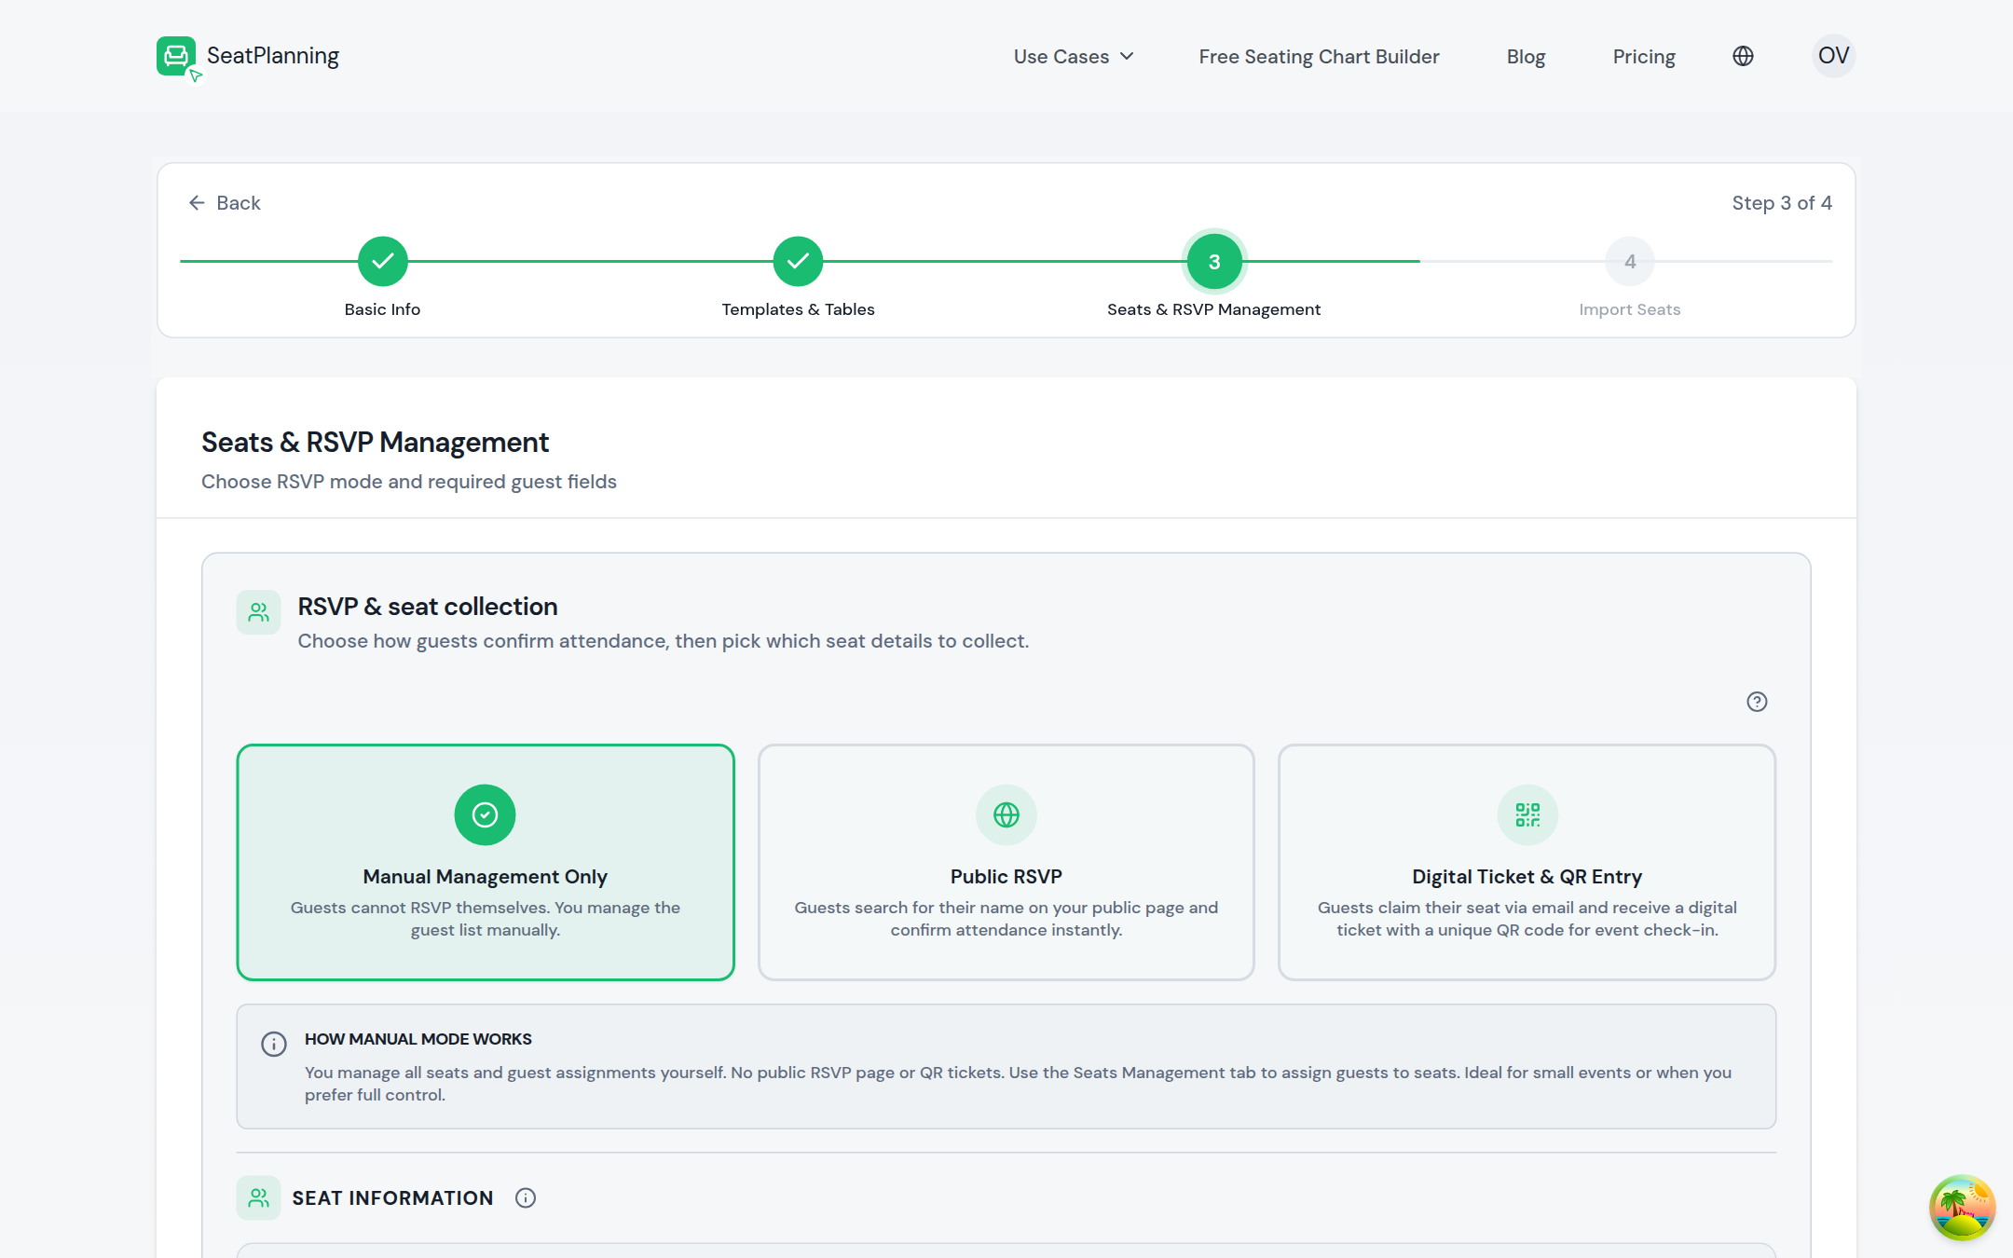Click the Back button
The height and width of the screenshot is (1258, 2013).
coord(225,203)
